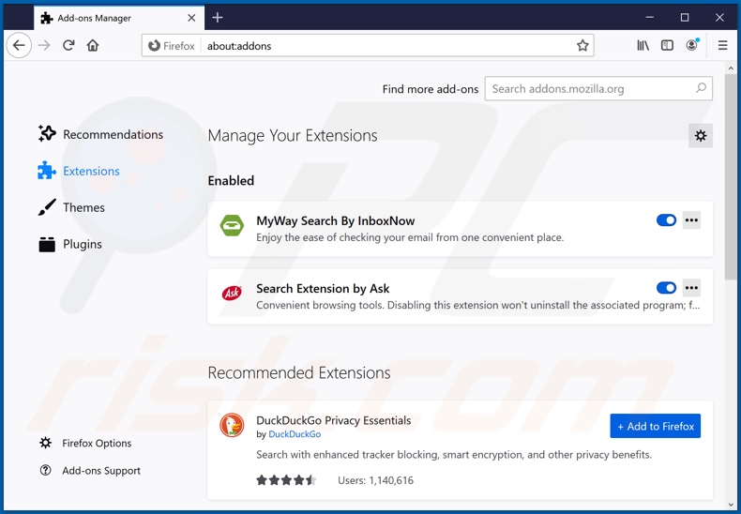Open more options for MyWay Search
The height and width of the screenshot is (514, 741).
coord(691,220)
